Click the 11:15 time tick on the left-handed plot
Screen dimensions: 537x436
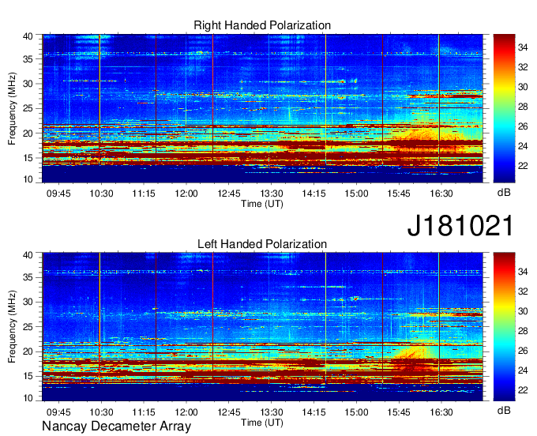[x=144, y=412]
